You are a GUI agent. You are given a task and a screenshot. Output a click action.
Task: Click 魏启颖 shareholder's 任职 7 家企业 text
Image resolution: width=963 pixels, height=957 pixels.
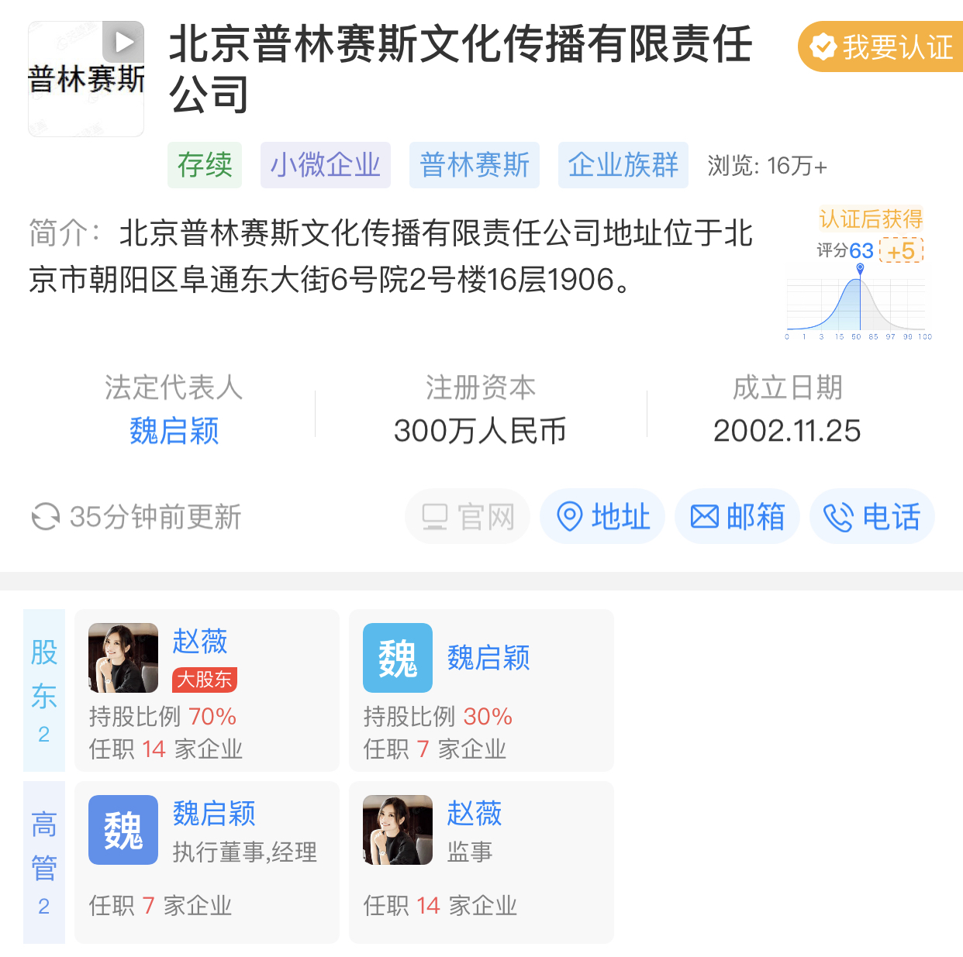(x=435, y=749)
